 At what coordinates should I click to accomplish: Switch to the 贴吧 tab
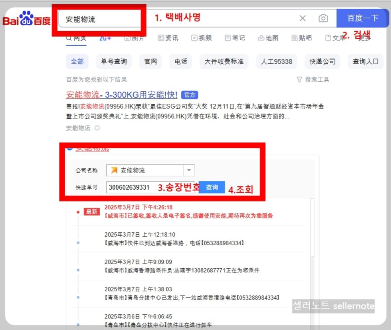pyautogui.click(x=302, y=38)
